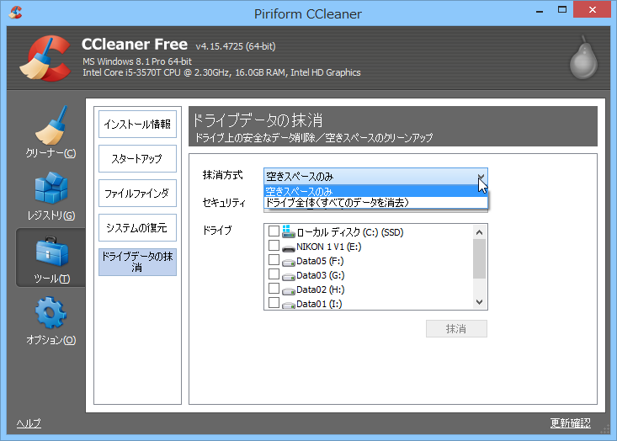Click the Data02 (H:) drive icon
This screenshot has height=441, width=617.
point(289,291)
